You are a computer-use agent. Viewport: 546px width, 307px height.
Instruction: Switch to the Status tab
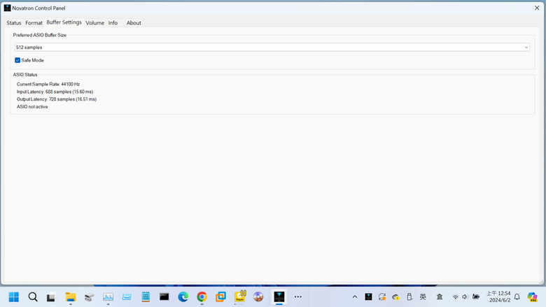pyautogui.click(x=14, y=23)
